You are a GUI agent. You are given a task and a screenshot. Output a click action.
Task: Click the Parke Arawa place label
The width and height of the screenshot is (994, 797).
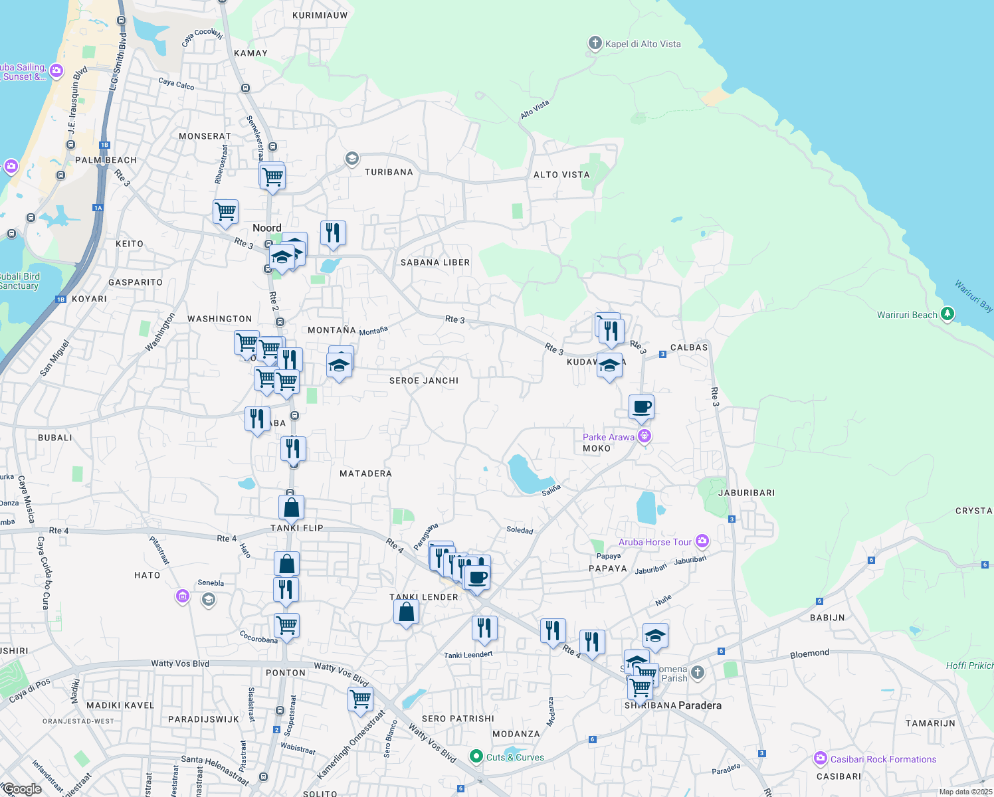tap(609, 437)
